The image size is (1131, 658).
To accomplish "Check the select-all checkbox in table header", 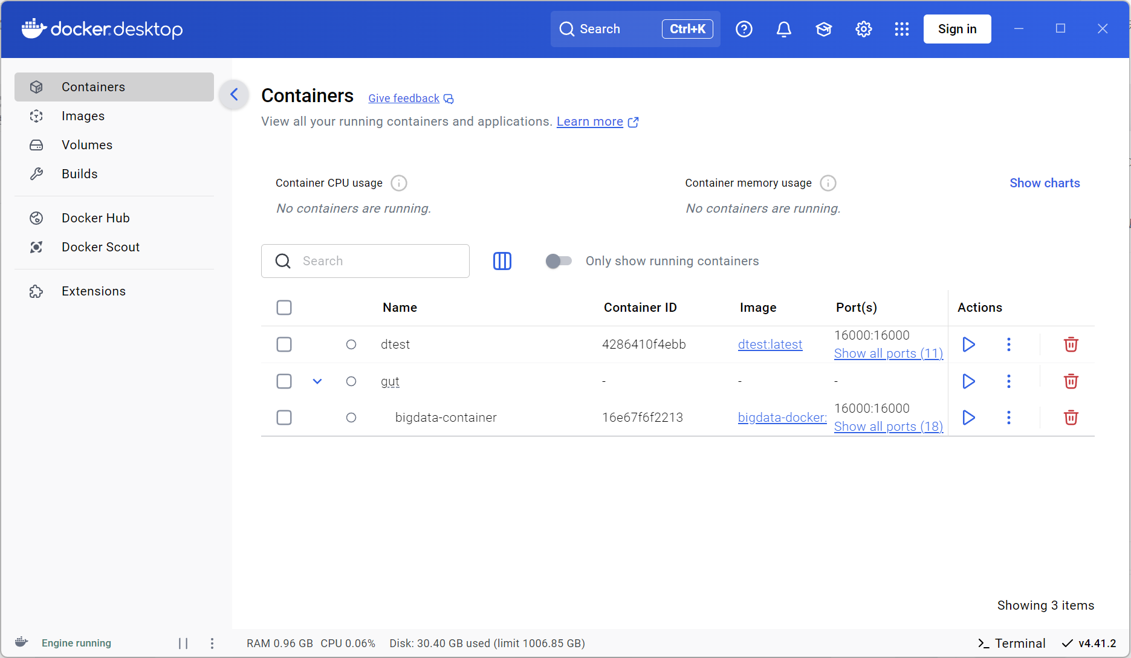I will click(x=284, y=308).
